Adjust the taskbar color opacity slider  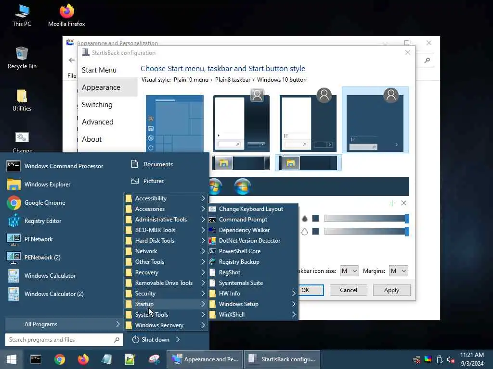coord(366,232)
